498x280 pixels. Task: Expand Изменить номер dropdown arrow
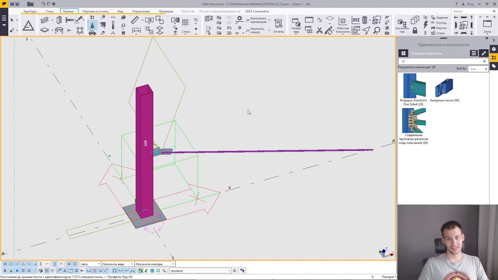pyautogui.click(x=269, y=30)
